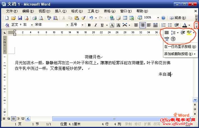
Task: Run spelling and grammar check
Action: coord(49,18)
